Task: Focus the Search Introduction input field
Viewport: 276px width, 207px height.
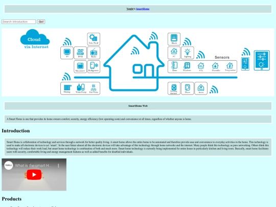Action: coord(19,21)
